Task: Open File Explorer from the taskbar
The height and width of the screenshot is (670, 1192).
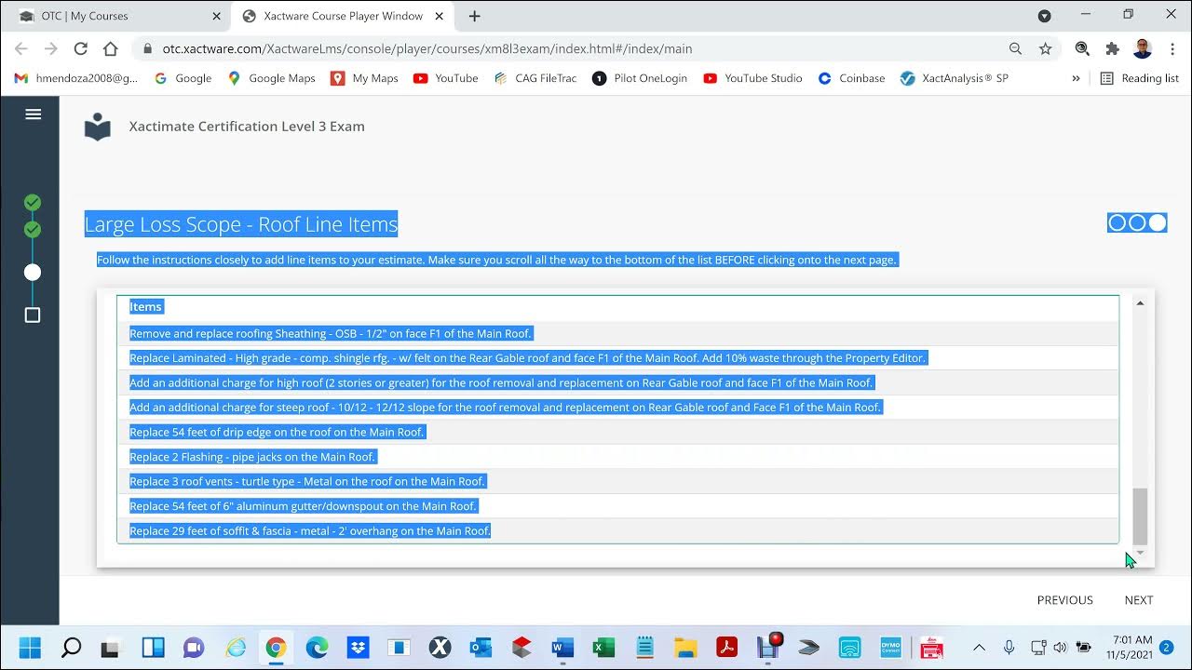Action: click(685, 647)
